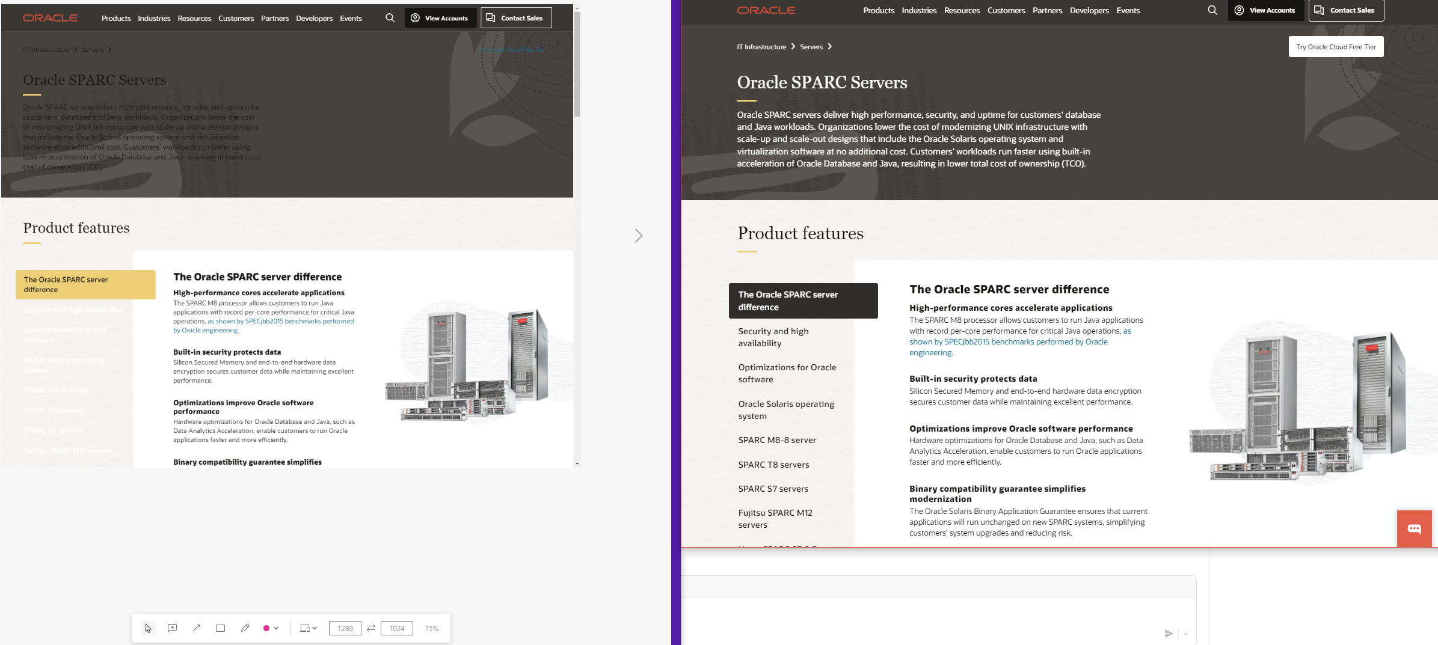Select the SPARC T8 servers tab on right
1438x645 pixels.
773,465
